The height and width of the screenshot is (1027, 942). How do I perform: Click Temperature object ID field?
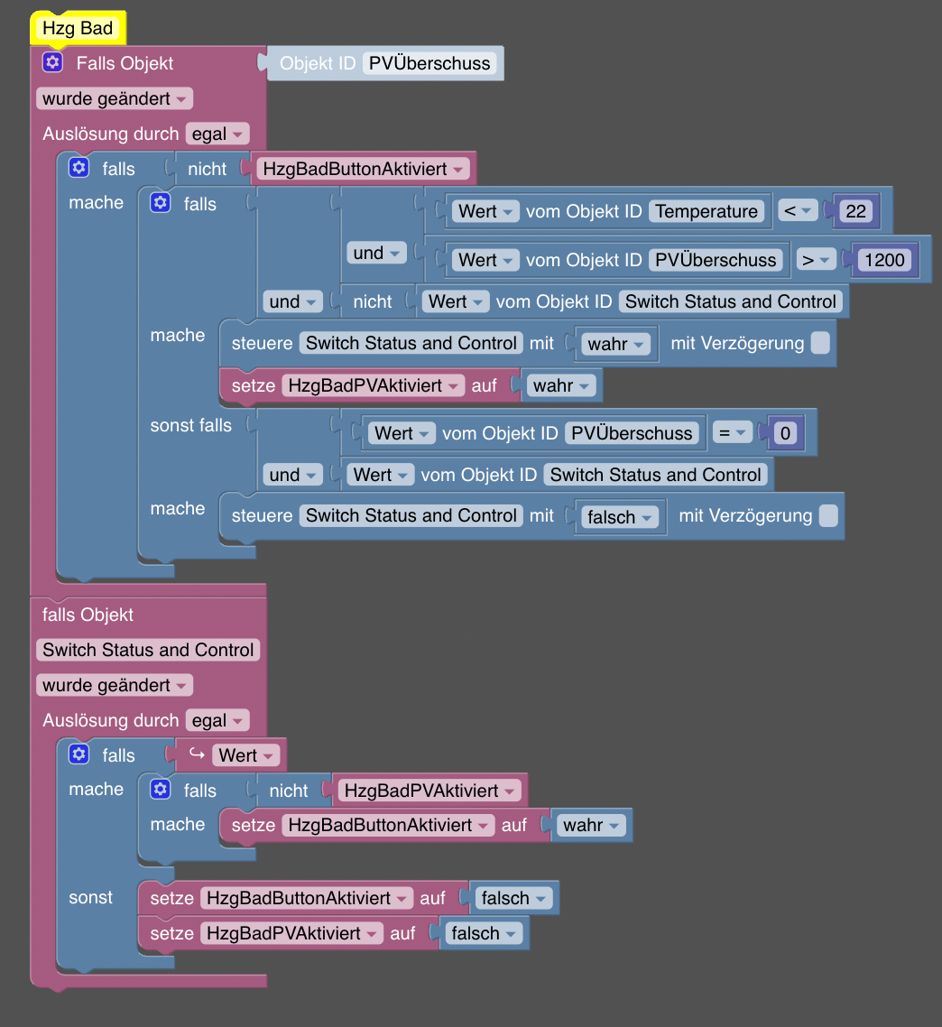click(706, 211)
